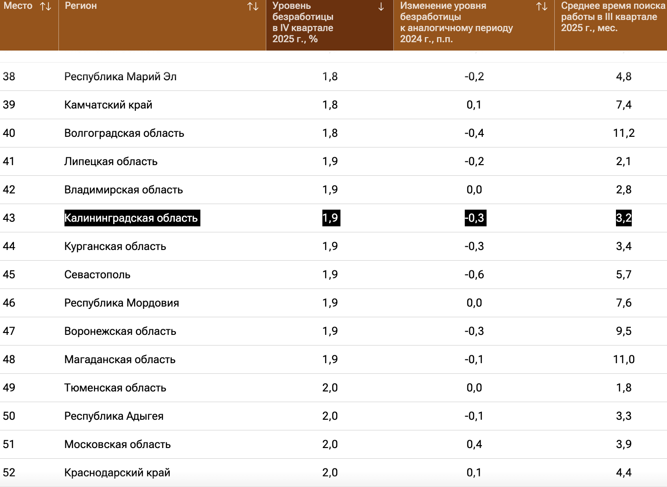Click sort arrows beside Изменение уровня безработицы

[542, 6]
